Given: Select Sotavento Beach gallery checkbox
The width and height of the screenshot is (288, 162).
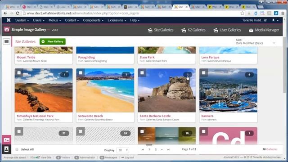Looking at the screenshot, I should 81,73.
